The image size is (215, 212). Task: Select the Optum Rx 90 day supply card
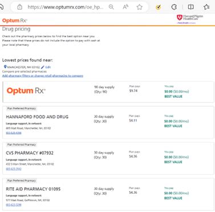pos(108,92)
